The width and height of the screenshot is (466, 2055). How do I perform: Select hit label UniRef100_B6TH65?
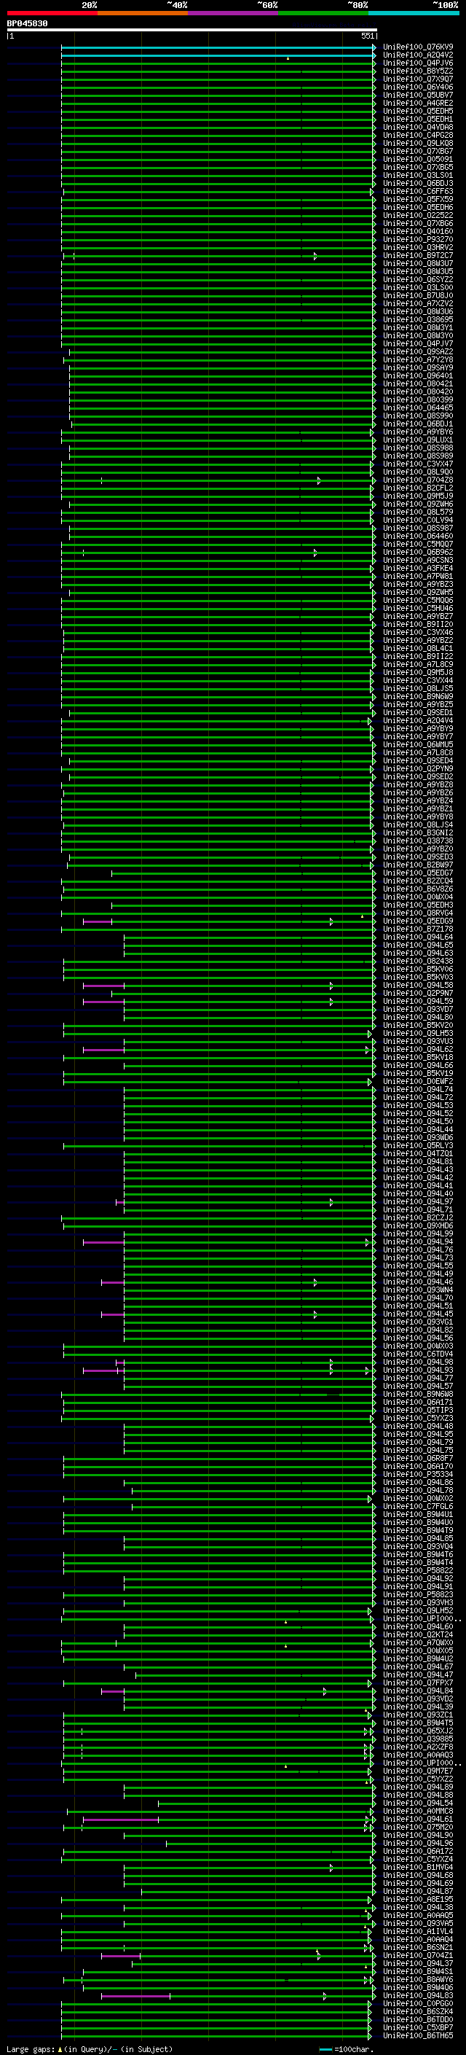418,2036
